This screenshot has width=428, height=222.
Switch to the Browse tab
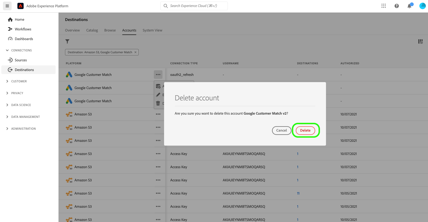pyautogui.click(x=110, y=30)
